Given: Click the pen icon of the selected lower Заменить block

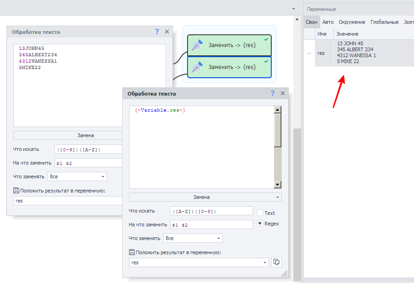Looking at the screenshot, I should click(197, 67).
